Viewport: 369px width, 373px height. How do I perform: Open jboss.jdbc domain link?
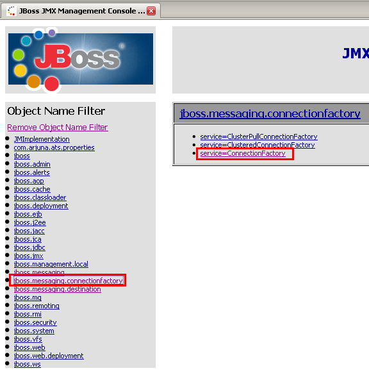coord(29,247)
